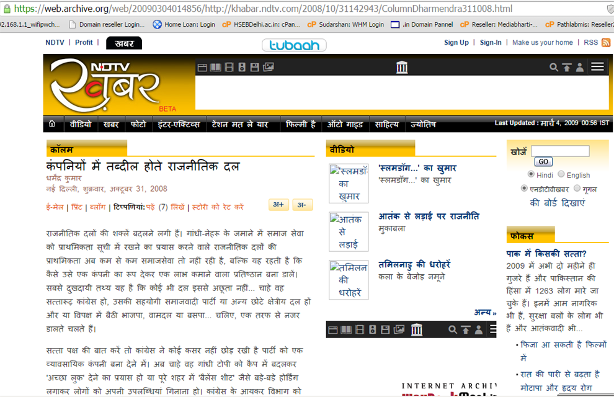Open the hamburger menu in top banner
Screen dimensions: 614x397
(x=597, y=67)
